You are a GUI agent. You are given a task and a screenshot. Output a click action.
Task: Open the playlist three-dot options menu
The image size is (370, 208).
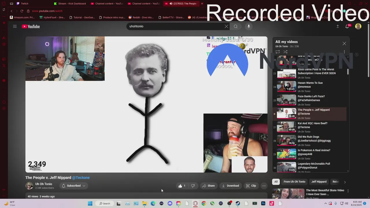[x=344, y=52]
